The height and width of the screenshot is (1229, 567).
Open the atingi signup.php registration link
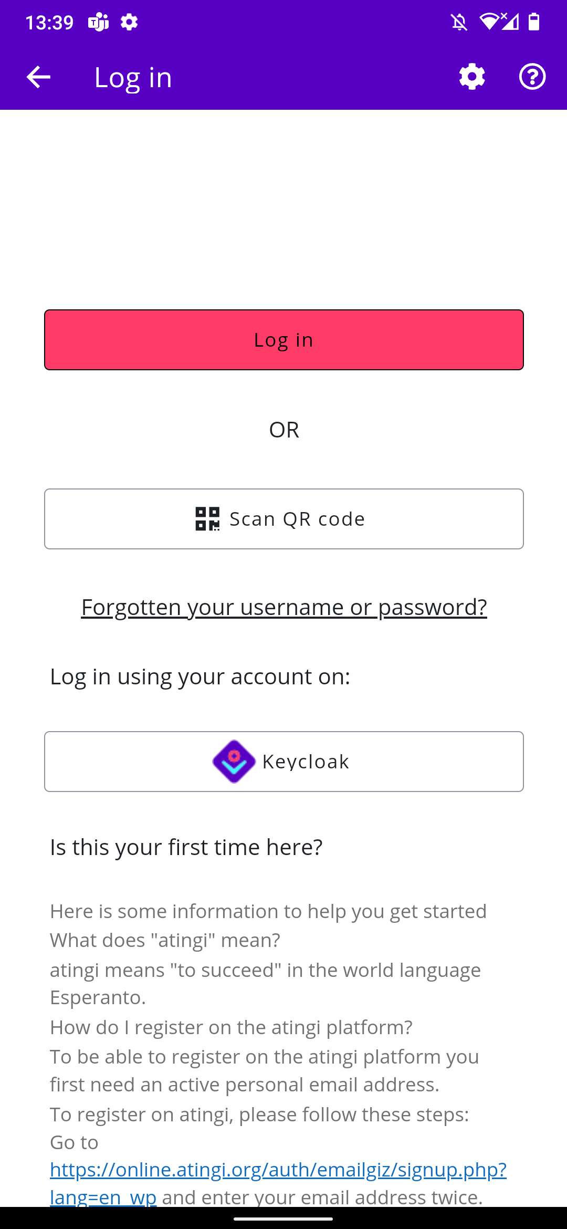[278, 1183]
